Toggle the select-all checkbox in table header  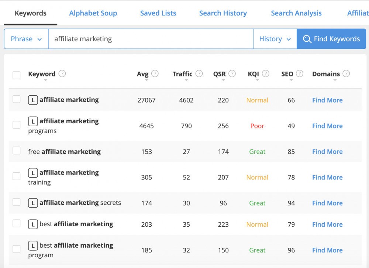coord(17,75)
